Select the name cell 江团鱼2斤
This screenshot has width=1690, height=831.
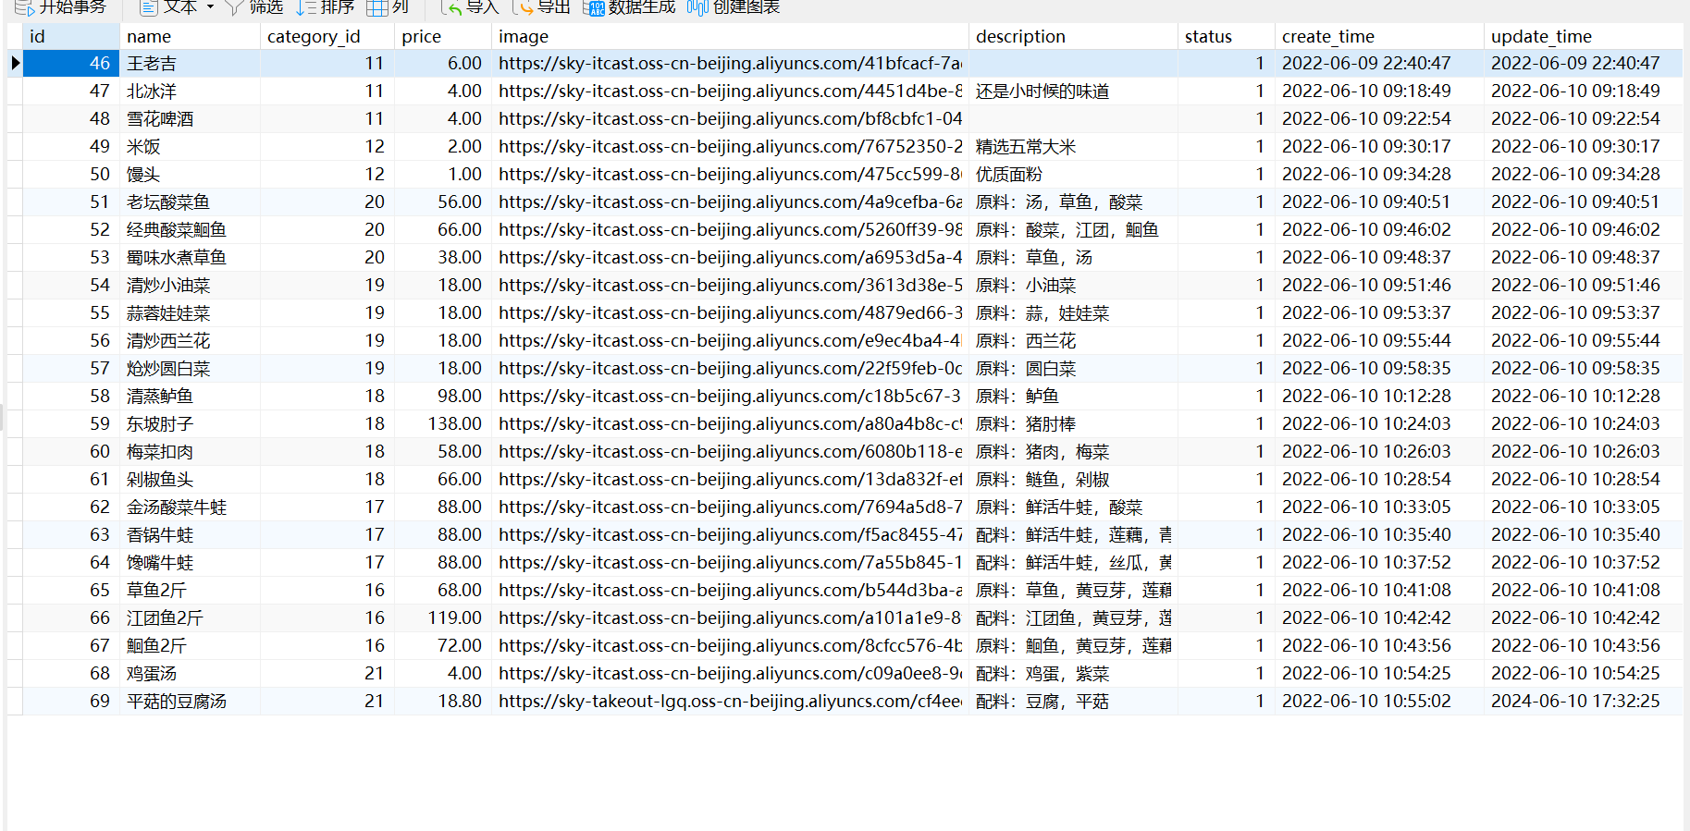coord(190,617)
